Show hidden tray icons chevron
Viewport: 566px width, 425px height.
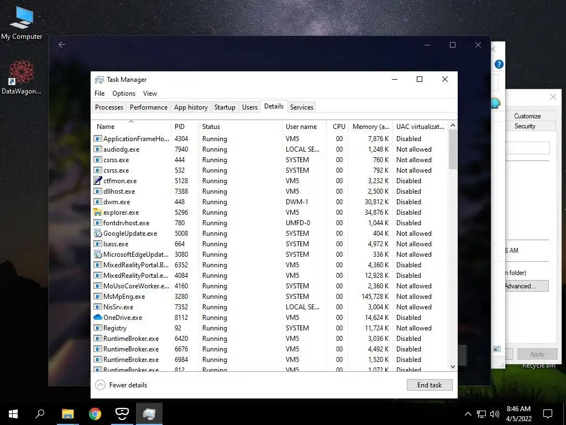(468, 414)
